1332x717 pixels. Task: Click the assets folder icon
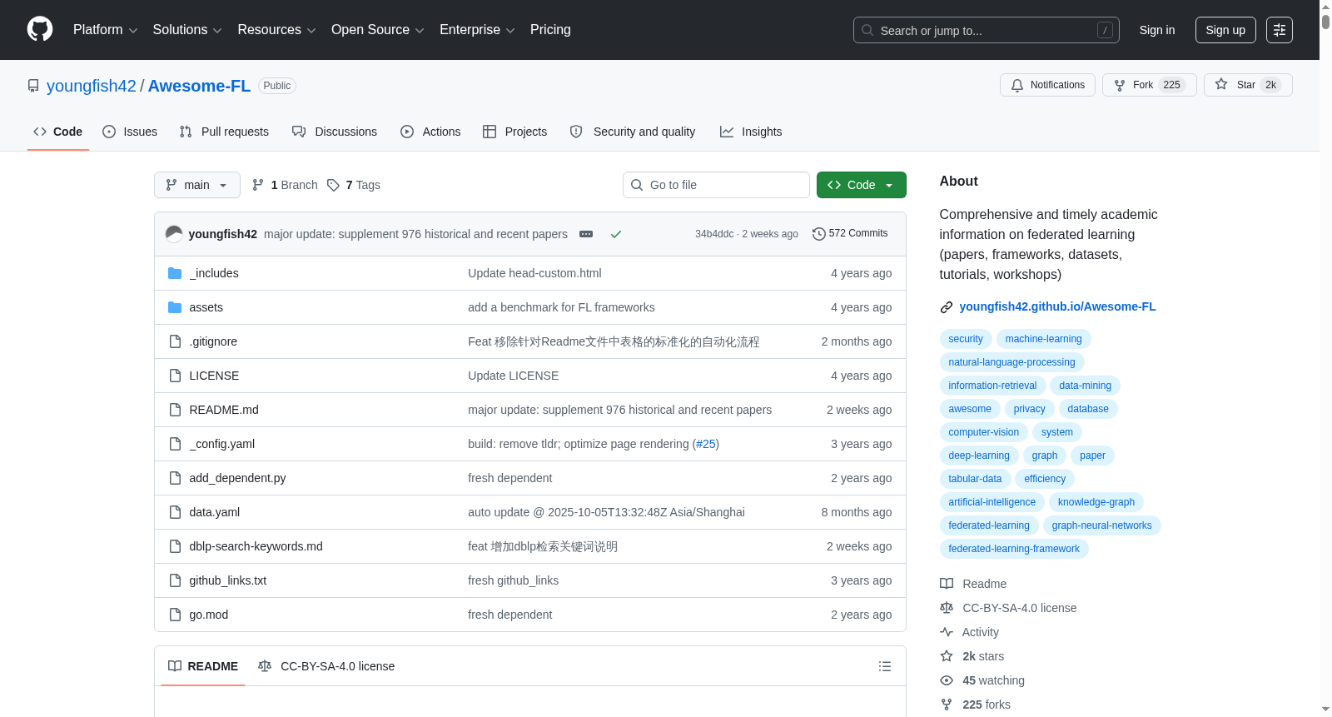coord(175,307)
